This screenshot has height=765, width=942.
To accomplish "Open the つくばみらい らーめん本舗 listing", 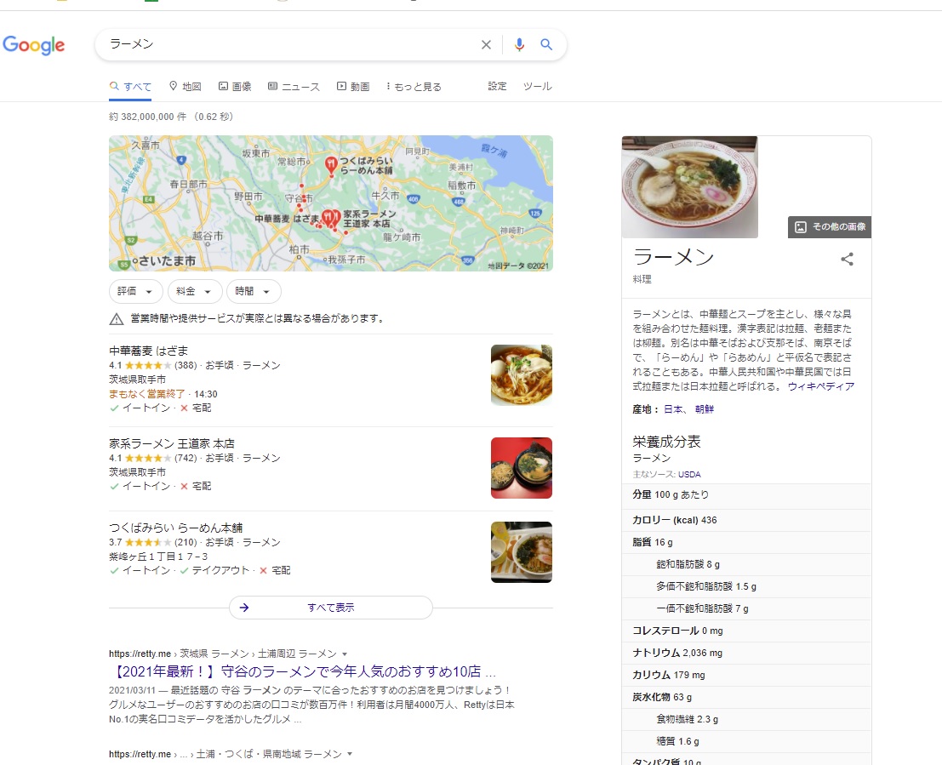I will pyautogui.click(x=176, y=528).
